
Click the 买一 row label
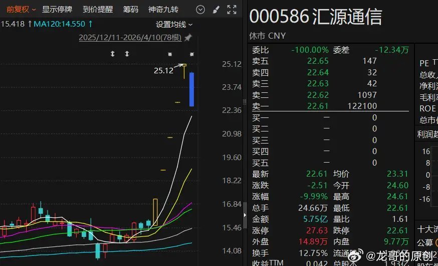260,118
